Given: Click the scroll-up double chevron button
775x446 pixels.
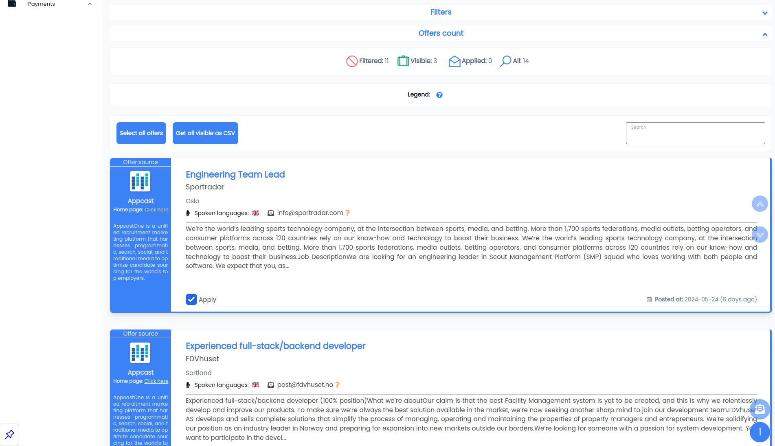Looking at the screenshot, I should (760, 204).
